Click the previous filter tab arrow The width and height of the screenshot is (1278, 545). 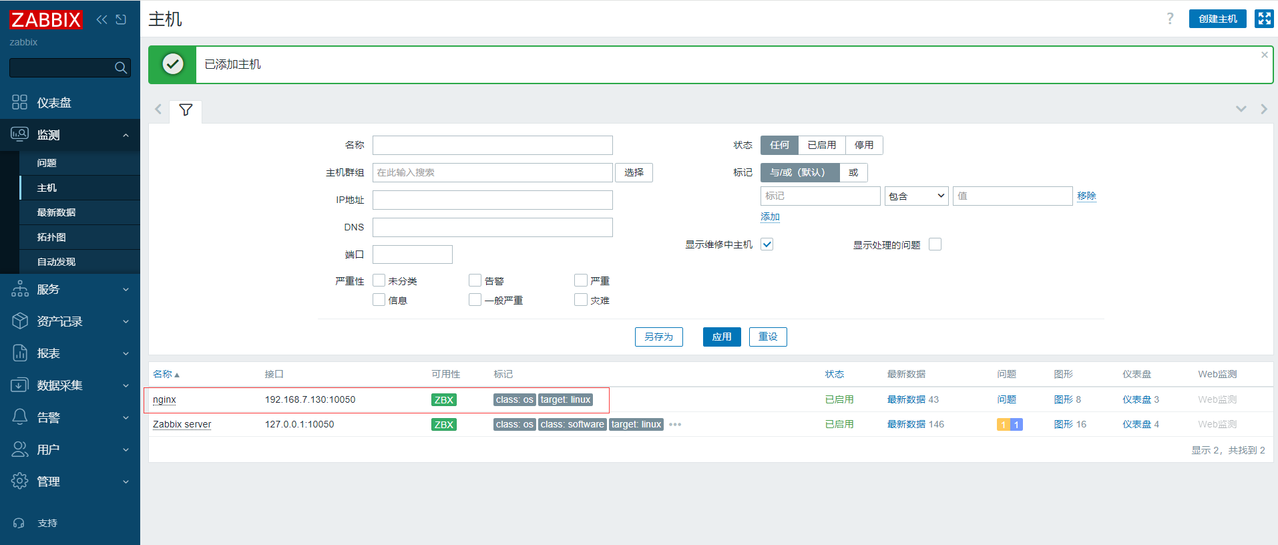pyautogui.click(x=158, y=109)
